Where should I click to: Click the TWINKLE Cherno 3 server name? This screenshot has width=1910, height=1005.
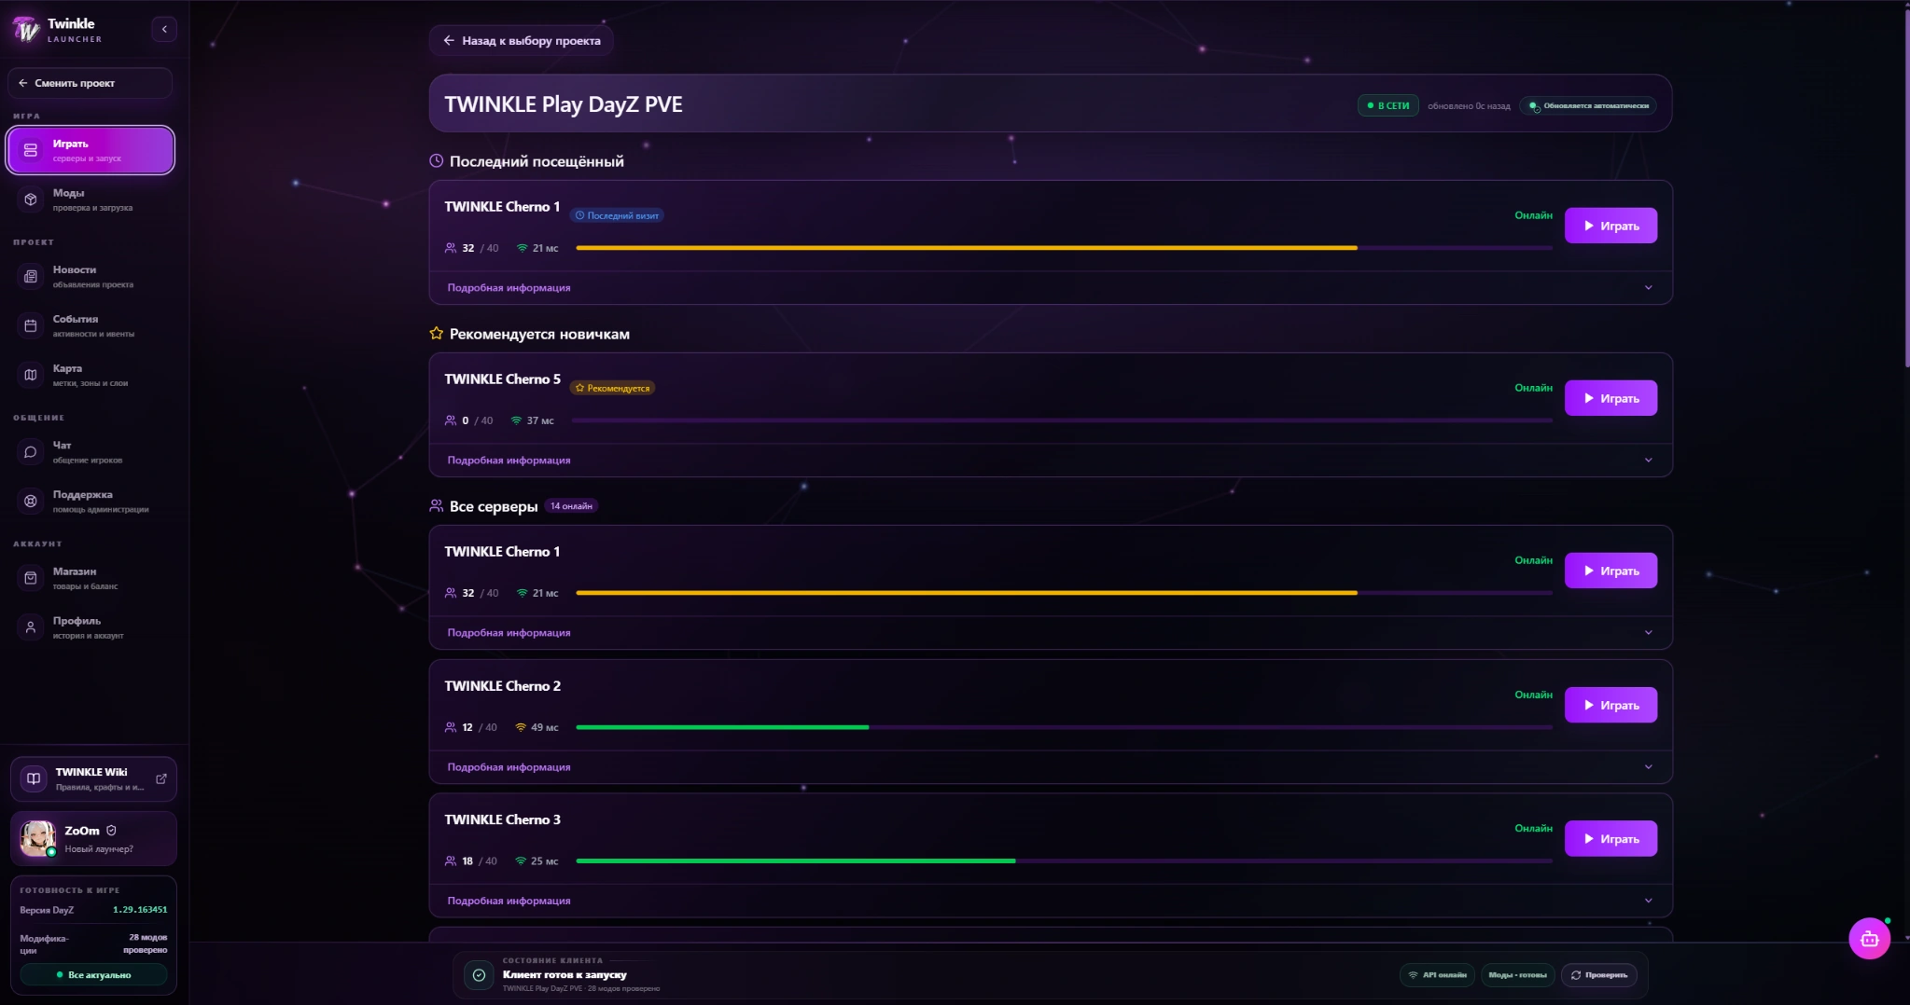click(502, 820)
